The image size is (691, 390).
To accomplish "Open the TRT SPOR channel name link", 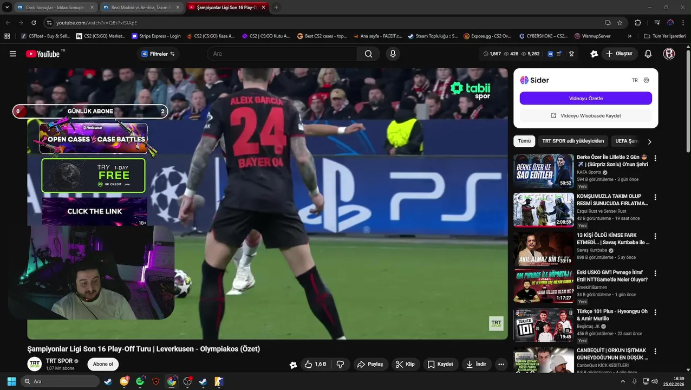I will coord(59,361).
